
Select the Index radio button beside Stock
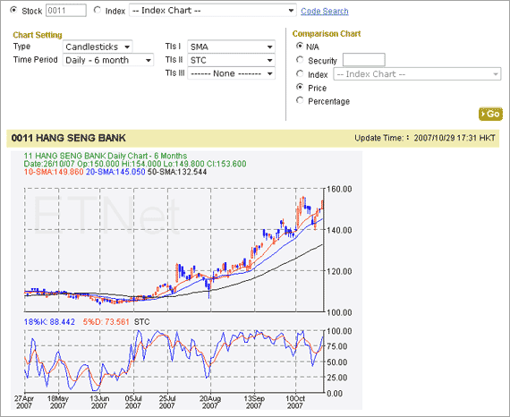(98, 10)
